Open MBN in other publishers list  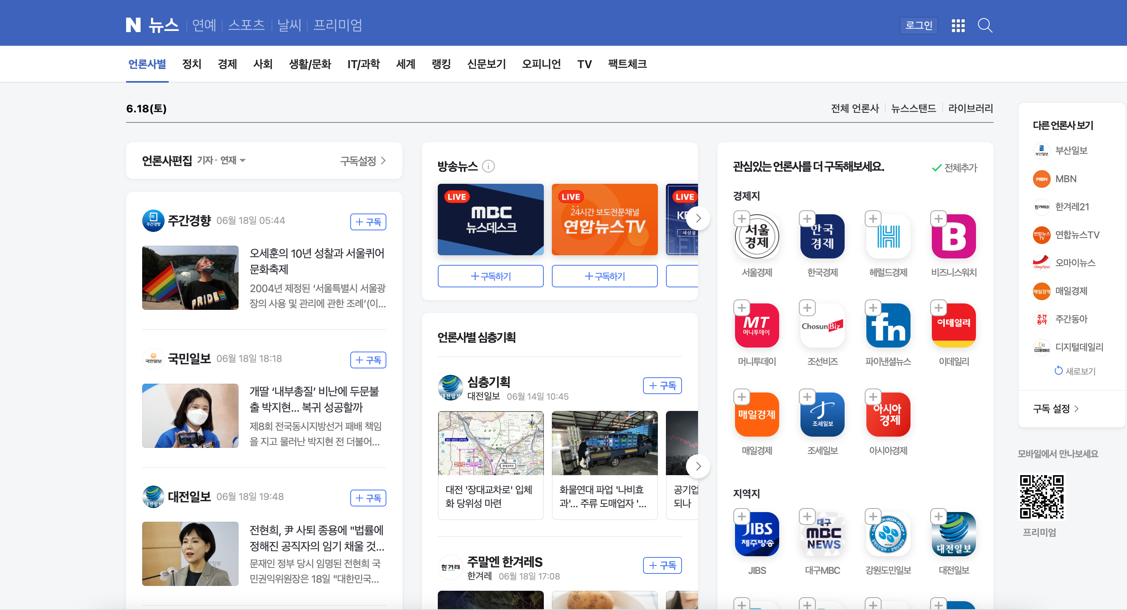point(1055,179)
